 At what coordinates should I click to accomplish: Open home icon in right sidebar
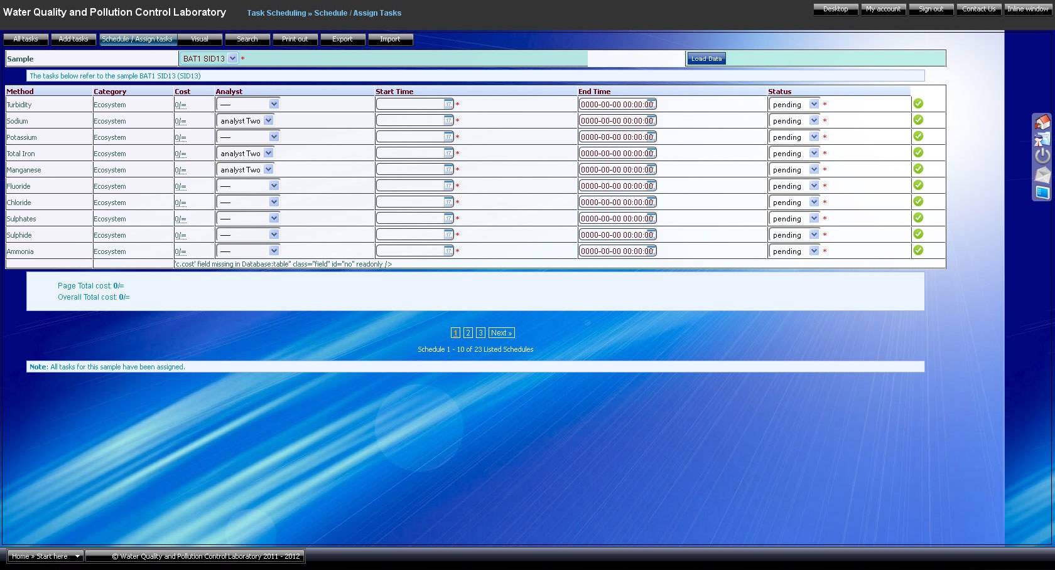coord(1042,122)
